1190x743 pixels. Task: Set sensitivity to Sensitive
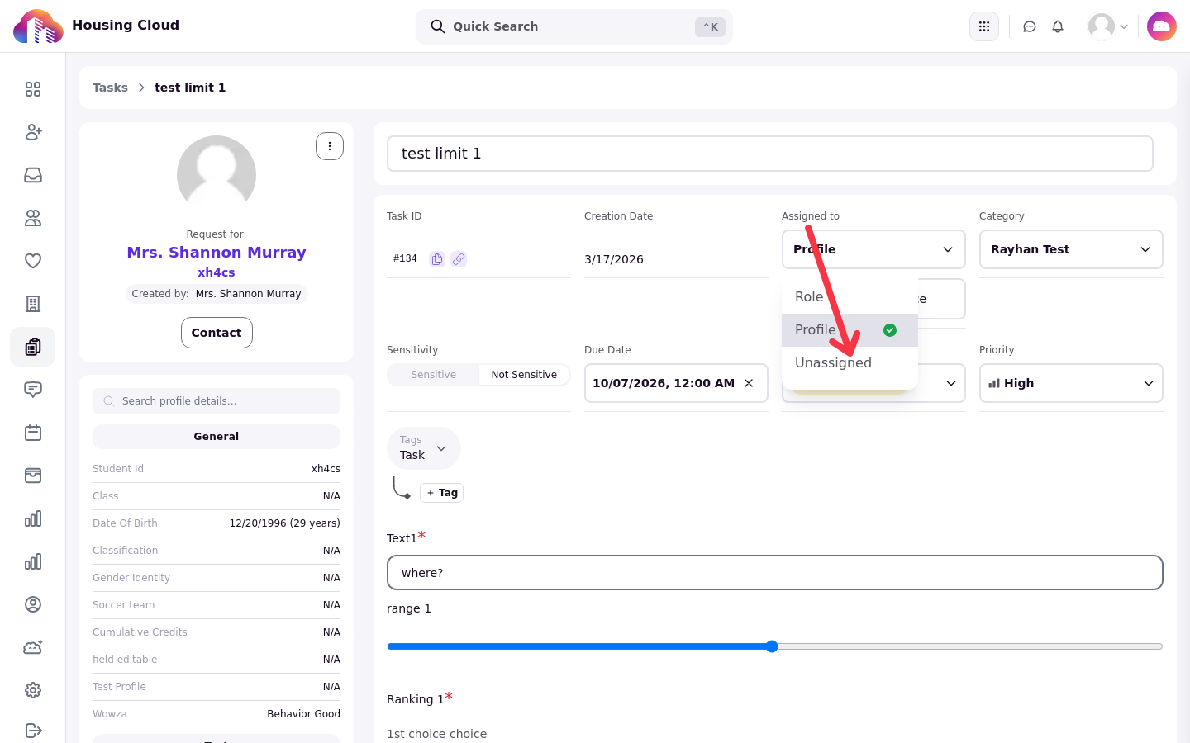coord(434,375)
